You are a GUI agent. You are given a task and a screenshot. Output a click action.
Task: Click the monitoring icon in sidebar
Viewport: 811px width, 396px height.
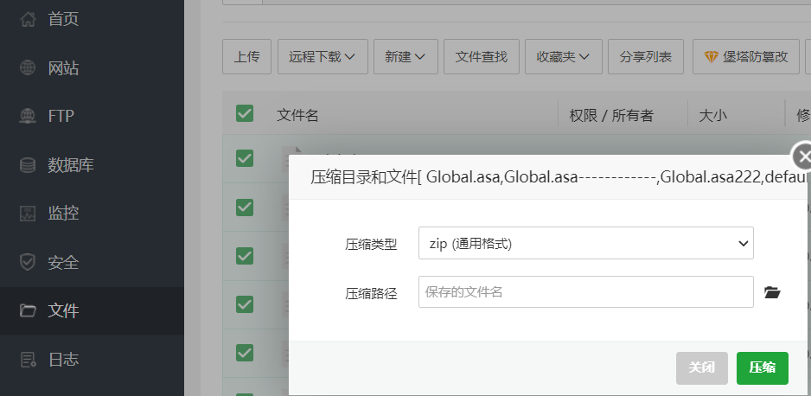(x=29, y=213)
